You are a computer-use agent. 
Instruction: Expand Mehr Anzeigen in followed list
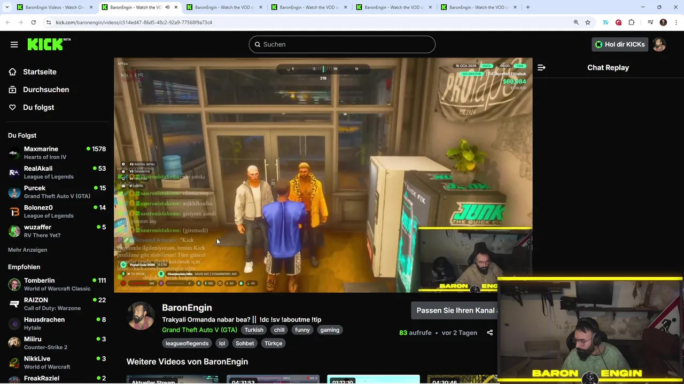click(x=27, y=250)
